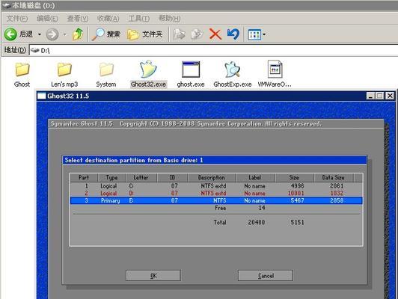Expand the Views dropdown arrow
398x299 pixels.
click(x=264, y=34)
